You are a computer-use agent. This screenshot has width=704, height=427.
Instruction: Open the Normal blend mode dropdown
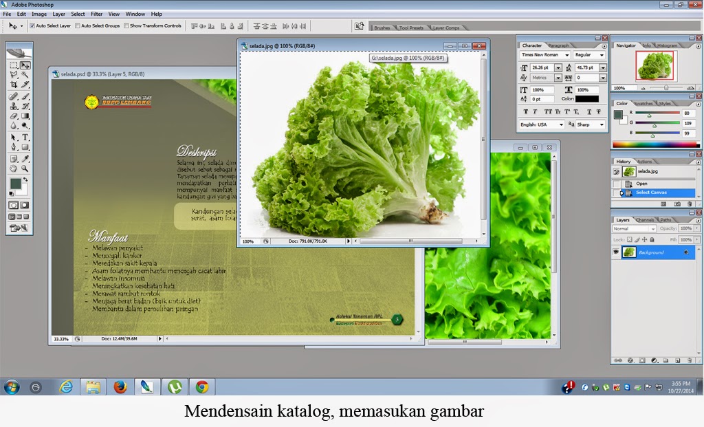tap(634, 228)
